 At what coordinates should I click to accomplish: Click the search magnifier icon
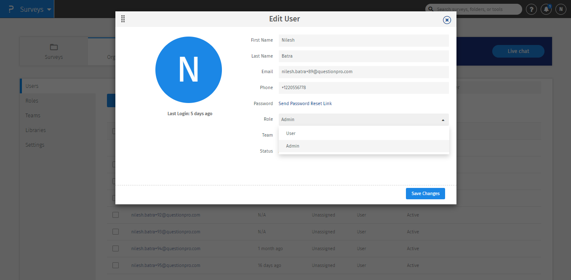coord(431,9)
